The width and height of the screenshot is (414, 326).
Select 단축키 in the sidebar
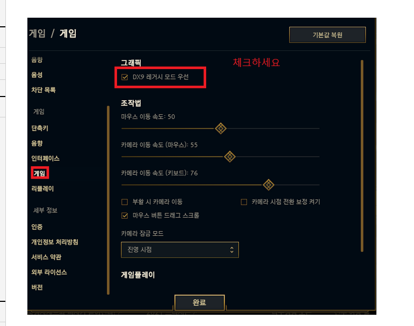tap(40, 128)
